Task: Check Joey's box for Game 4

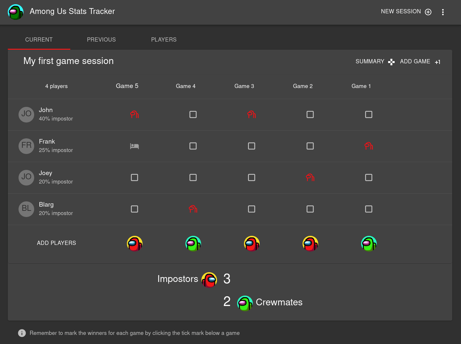Action: pyautogui.click(x=193, y=177)
